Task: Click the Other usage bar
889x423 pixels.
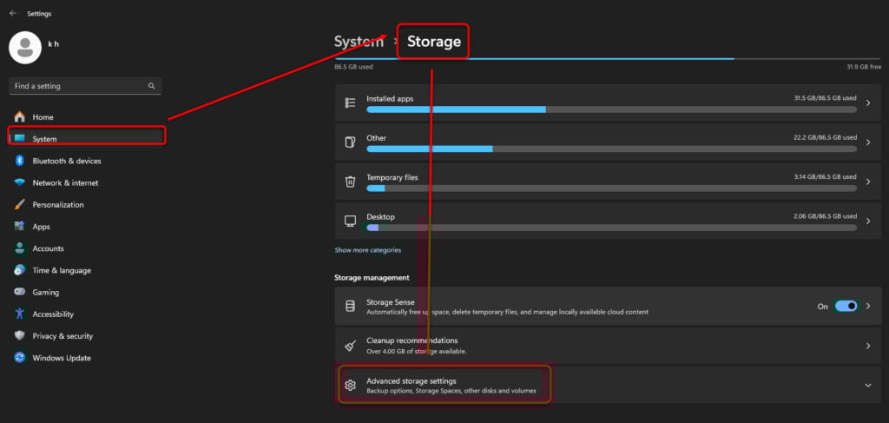Action: coord(611,149)
